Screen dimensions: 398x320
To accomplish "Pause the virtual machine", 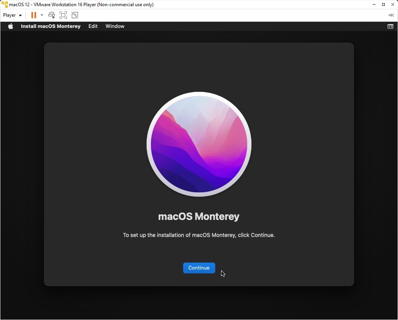I will click(33, 15).
